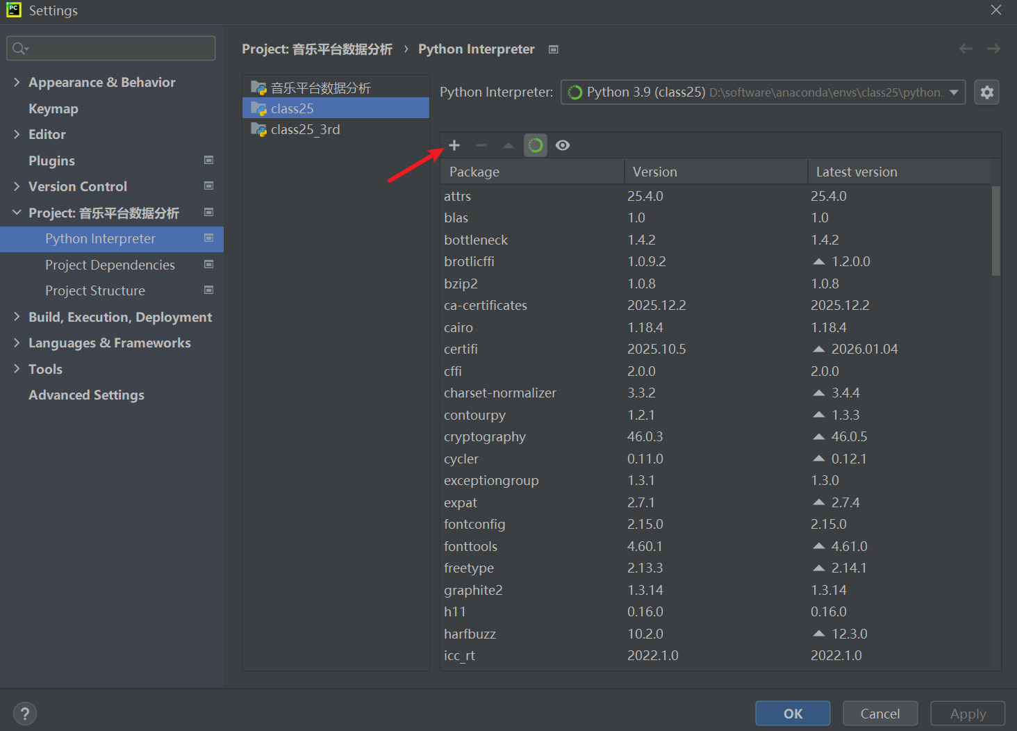Sort by Package column header
The height and width of the screenshot is (731, 1017).
tap(532, 172)
